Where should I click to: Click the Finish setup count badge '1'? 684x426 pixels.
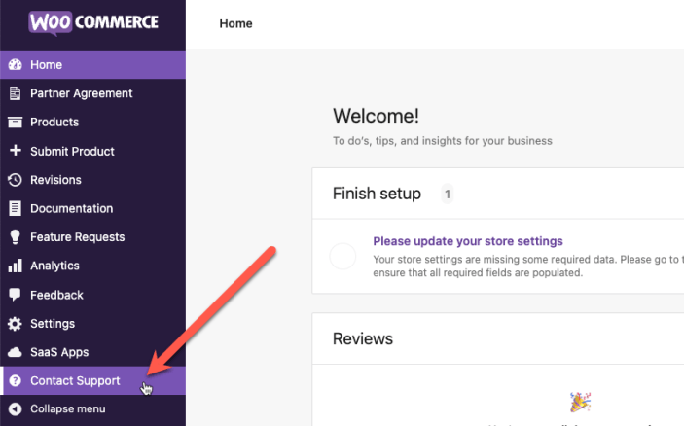[x=448, y=194]
